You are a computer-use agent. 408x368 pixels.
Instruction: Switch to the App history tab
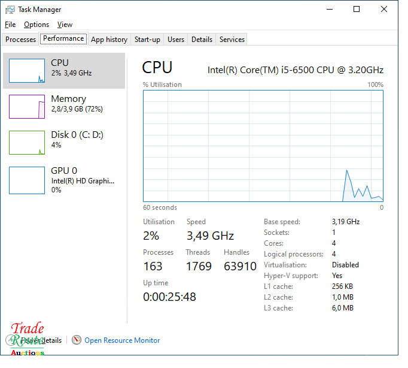109,40
